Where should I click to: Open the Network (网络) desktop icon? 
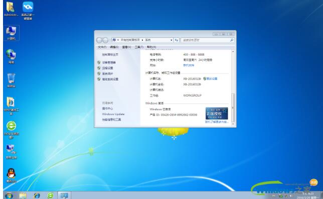coord(11,56)
